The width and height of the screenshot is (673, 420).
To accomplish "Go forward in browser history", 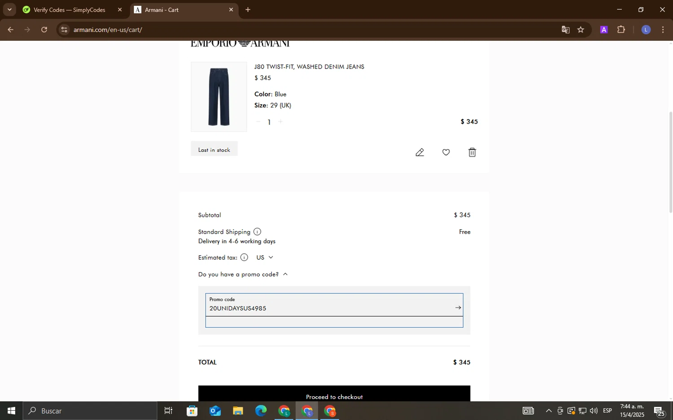I will click(27, 30).
